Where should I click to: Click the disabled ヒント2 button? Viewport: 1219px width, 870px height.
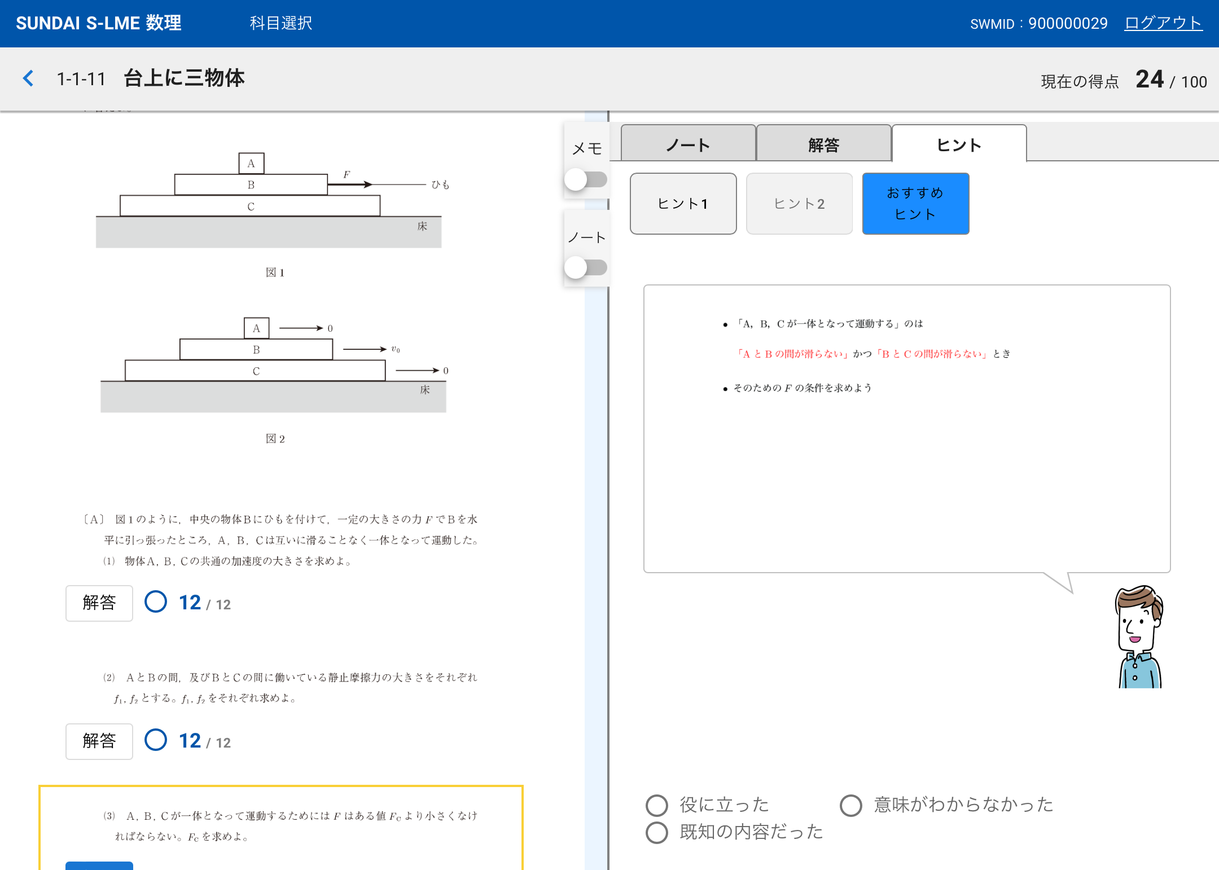click(799, 203)
